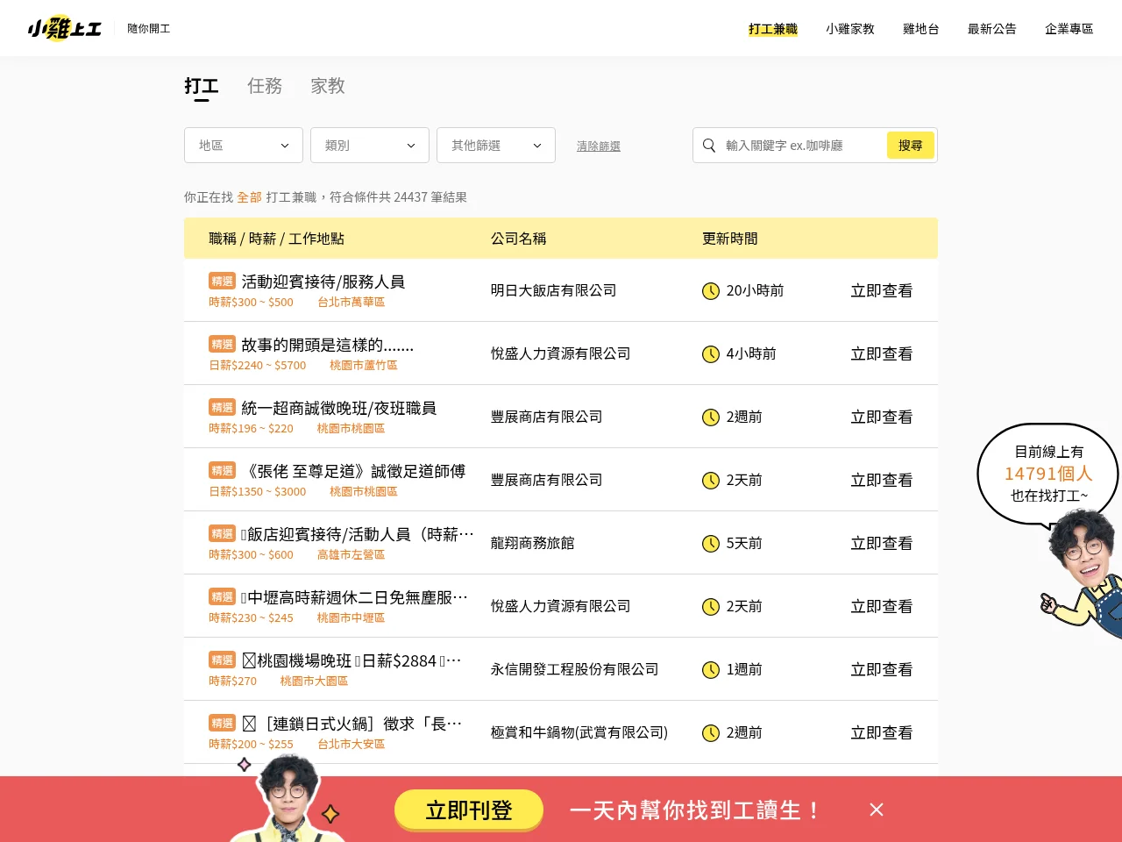This screenshot has width=1122, height=842.
Task: Open 打工兼職 in top navigation
Action: (x=773, y=29)
